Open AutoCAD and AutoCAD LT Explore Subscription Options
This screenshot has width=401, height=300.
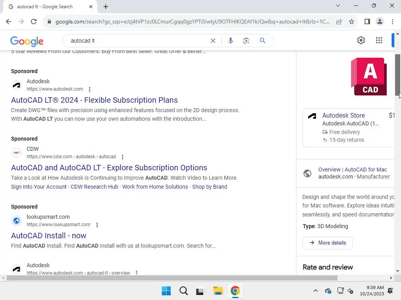pyautogui.click(x=109, y=168)
